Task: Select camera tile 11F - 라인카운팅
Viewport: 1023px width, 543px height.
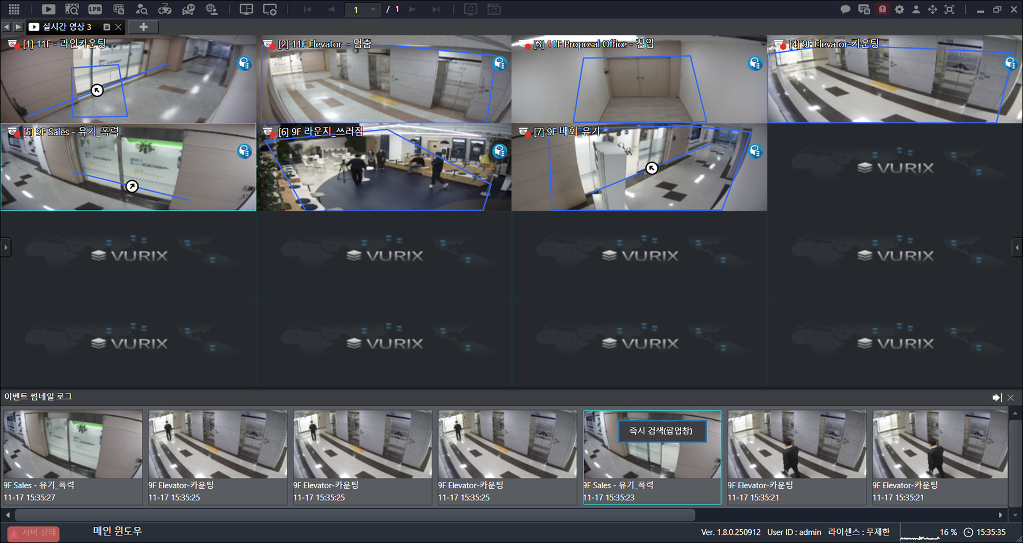Action: tap(128, 78)
